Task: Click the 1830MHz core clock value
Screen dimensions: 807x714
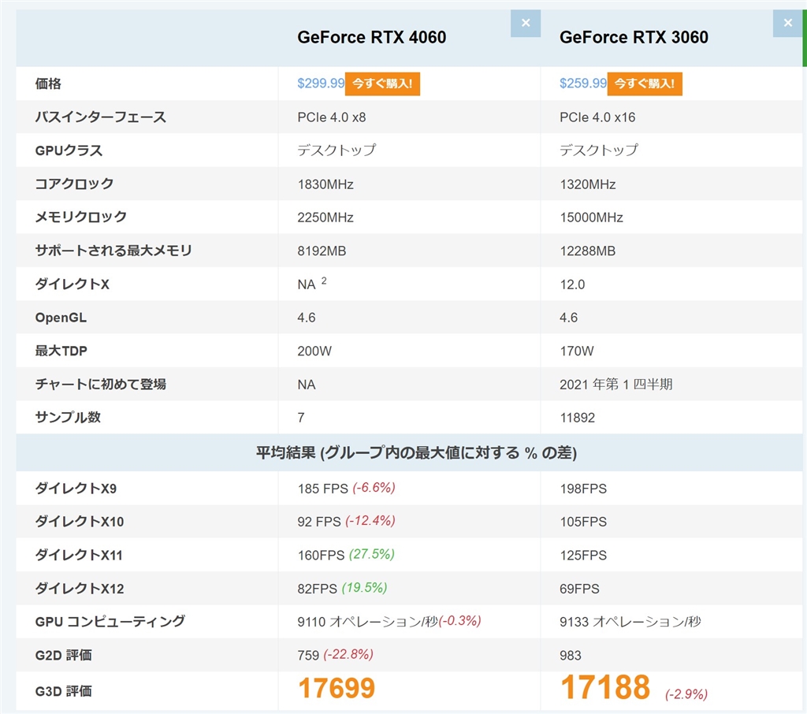Action: (x=325, y=184)
